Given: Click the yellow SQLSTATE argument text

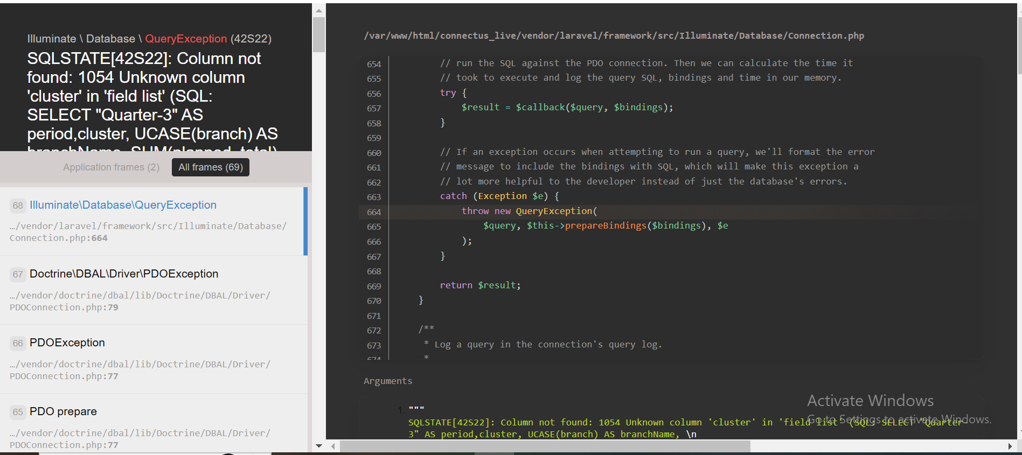Looking at the screenshot, I should [x=685, y=428].
